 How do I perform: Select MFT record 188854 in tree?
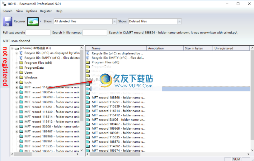click(x=52, y=92)
